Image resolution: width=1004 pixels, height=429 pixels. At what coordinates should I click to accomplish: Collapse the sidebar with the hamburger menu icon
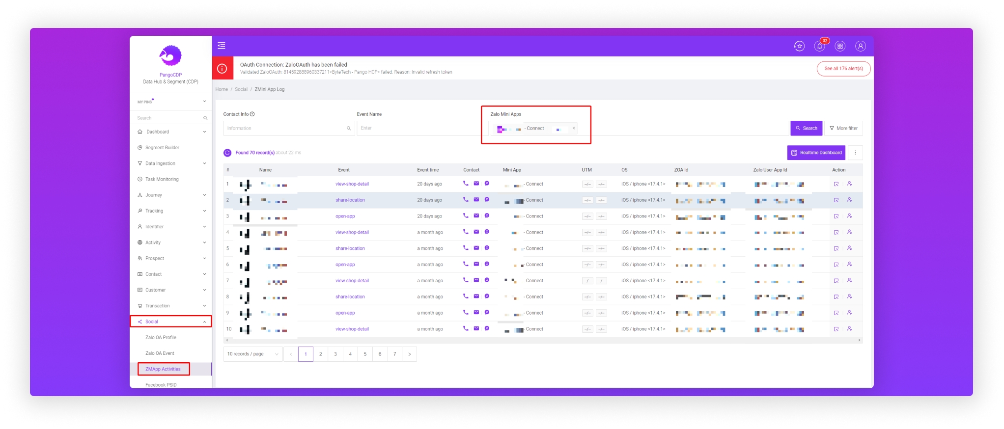pos(222,46)
